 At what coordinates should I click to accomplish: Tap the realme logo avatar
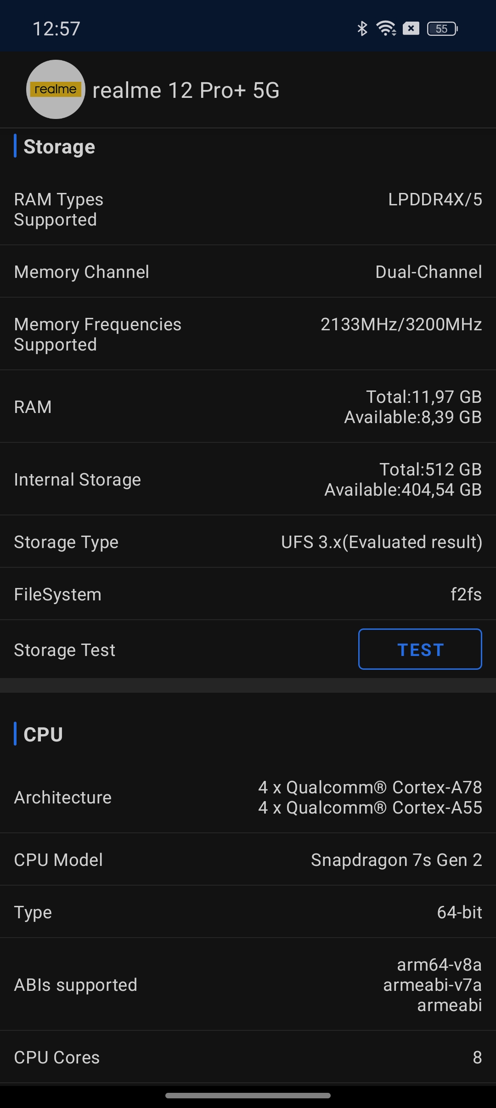pos(56,90)
